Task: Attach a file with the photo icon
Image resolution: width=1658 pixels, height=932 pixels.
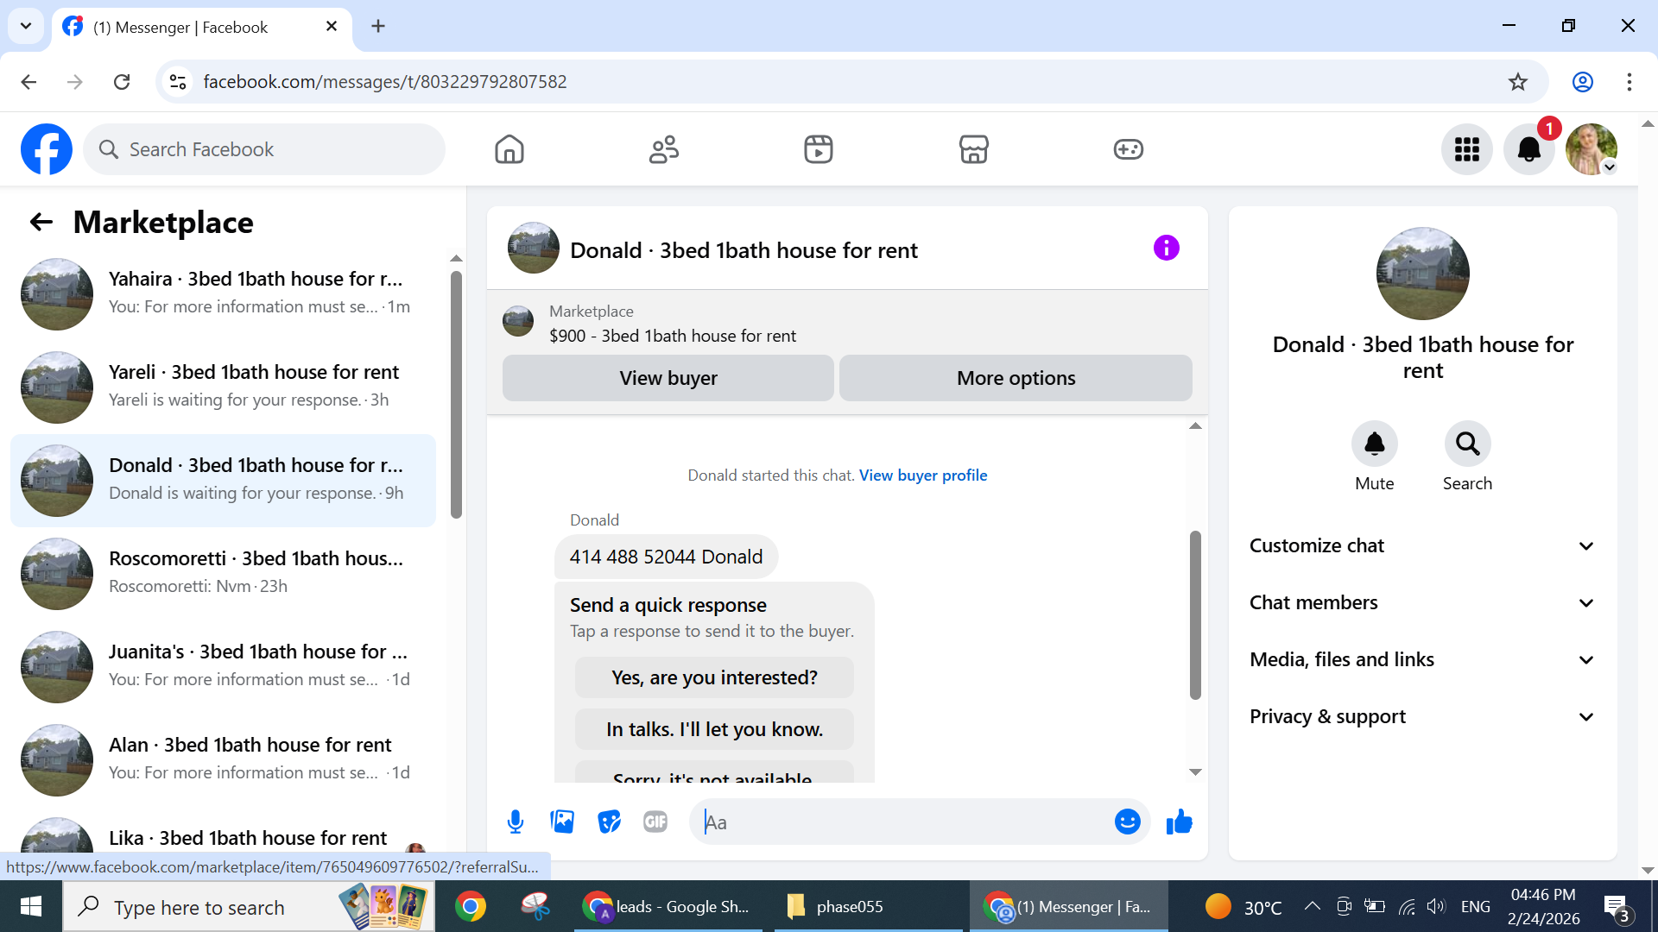Action: [x=562, y=822]
